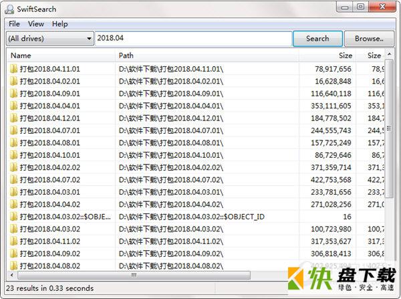Click folder icon of 打包2018.04.11.01
Viewport: 401px width, 299px height.
(x=13, y=69)
